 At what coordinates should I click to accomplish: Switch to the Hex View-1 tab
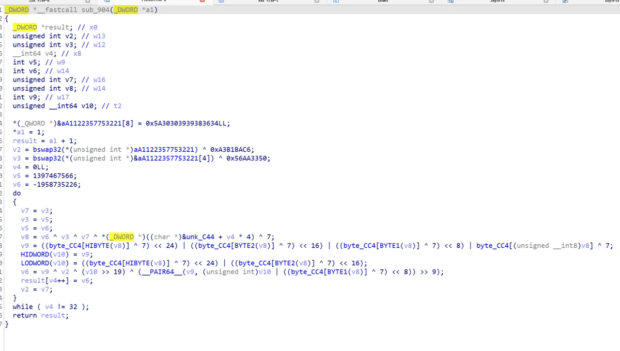(268, 1)
